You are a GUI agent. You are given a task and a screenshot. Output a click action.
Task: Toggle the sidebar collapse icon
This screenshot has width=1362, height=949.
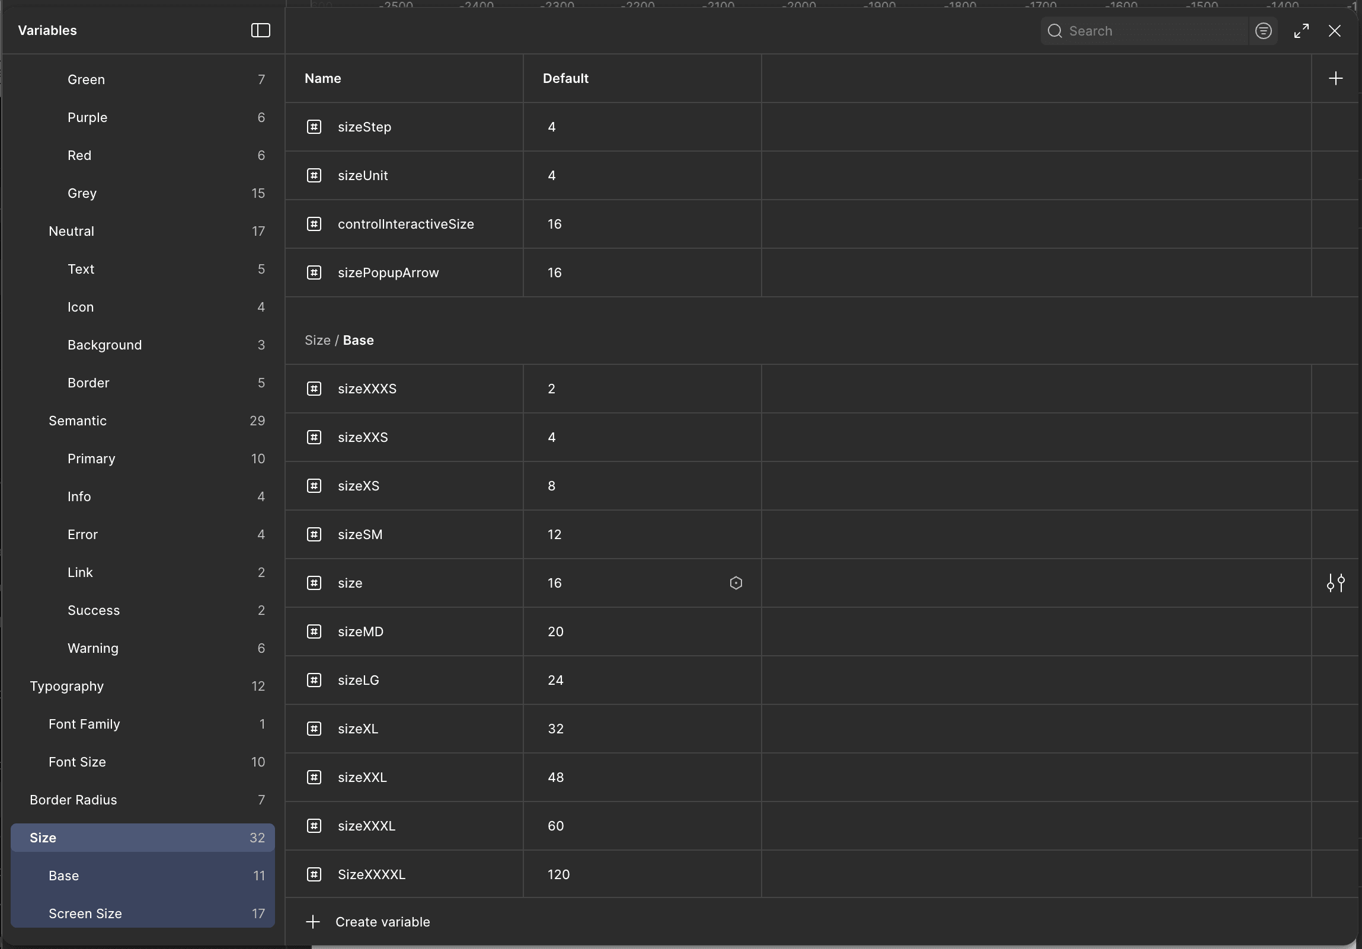[x=260, y=30]
